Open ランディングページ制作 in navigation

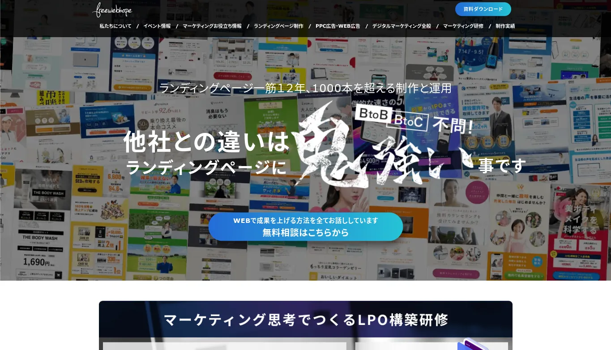coord(278,26)
